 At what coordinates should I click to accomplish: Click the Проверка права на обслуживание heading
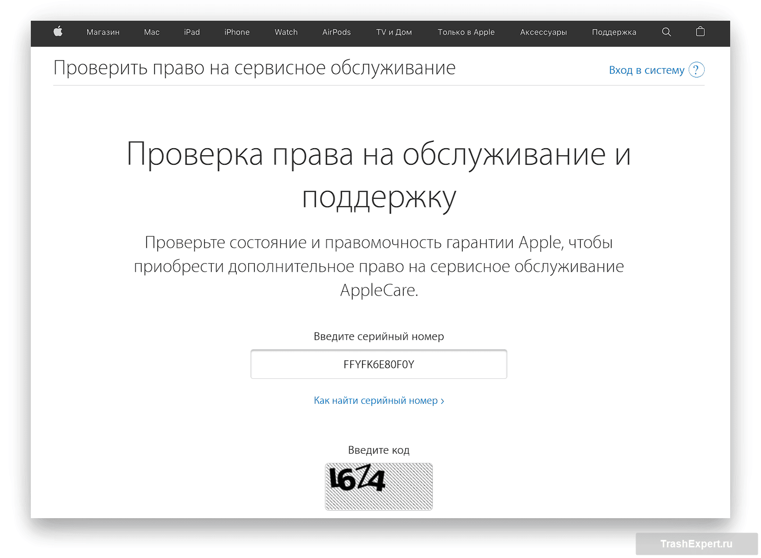379,176
